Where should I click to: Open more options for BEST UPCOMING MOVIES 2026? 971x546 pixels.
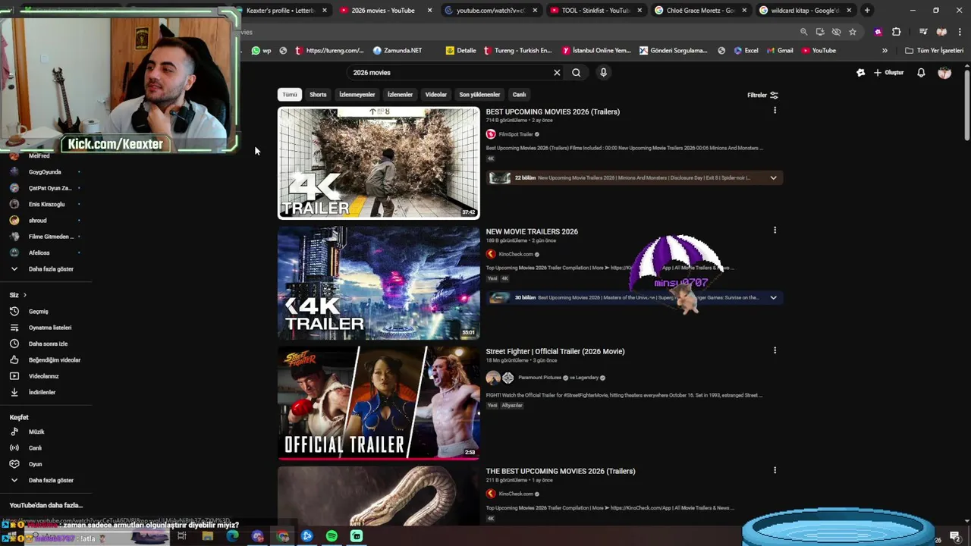point(775,111)
